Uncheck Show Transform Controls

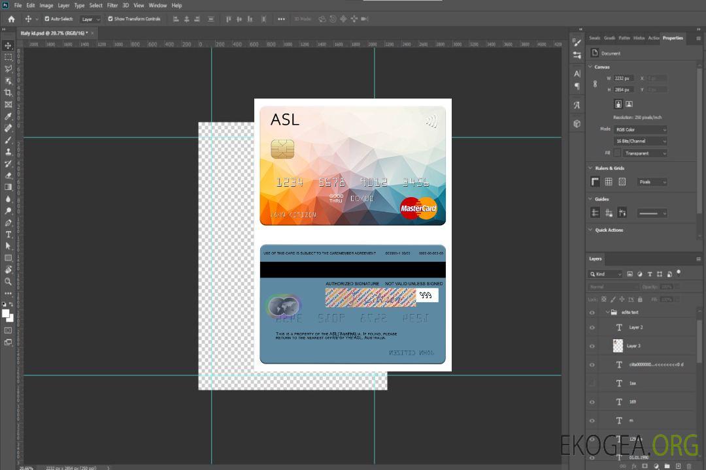pos(110,19)
